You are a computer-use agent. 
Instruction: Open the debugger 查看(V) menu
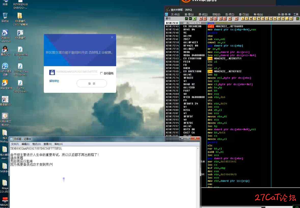tap(189, 14)
